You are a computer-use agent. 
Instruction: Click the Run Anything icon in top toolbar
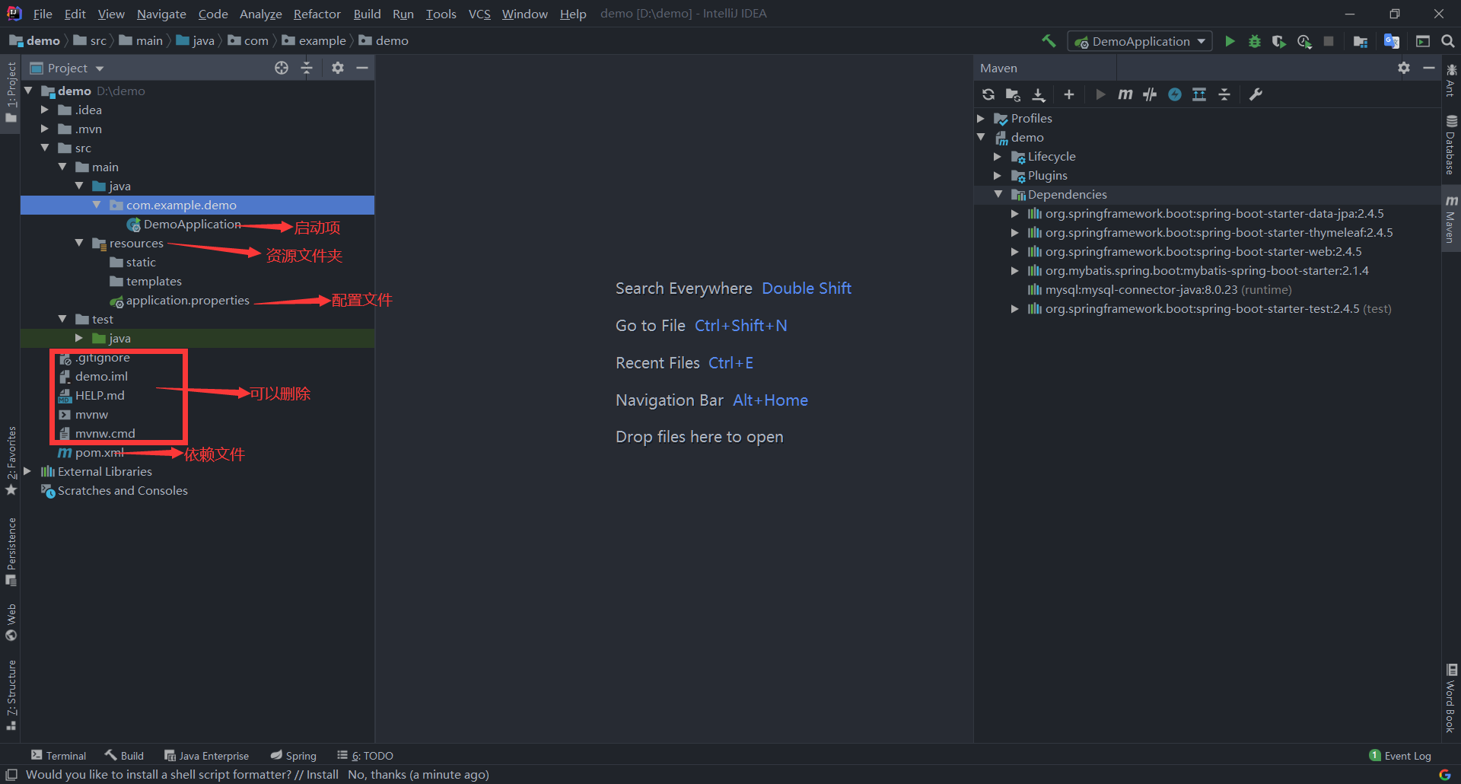[x=1423, y=41]
